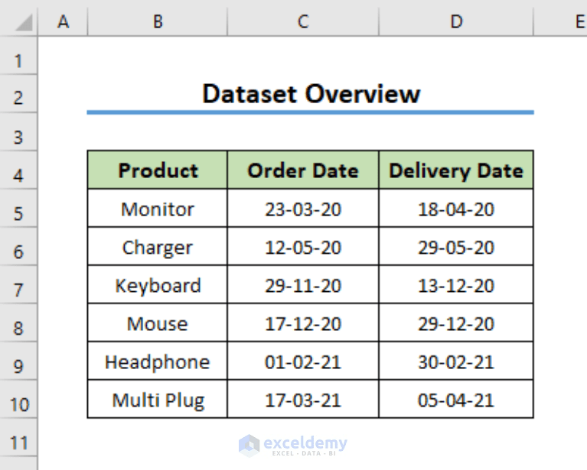Click delivery date 13-12-20
This screenshot has height=470, width=587.
click(x=456, y=285)
